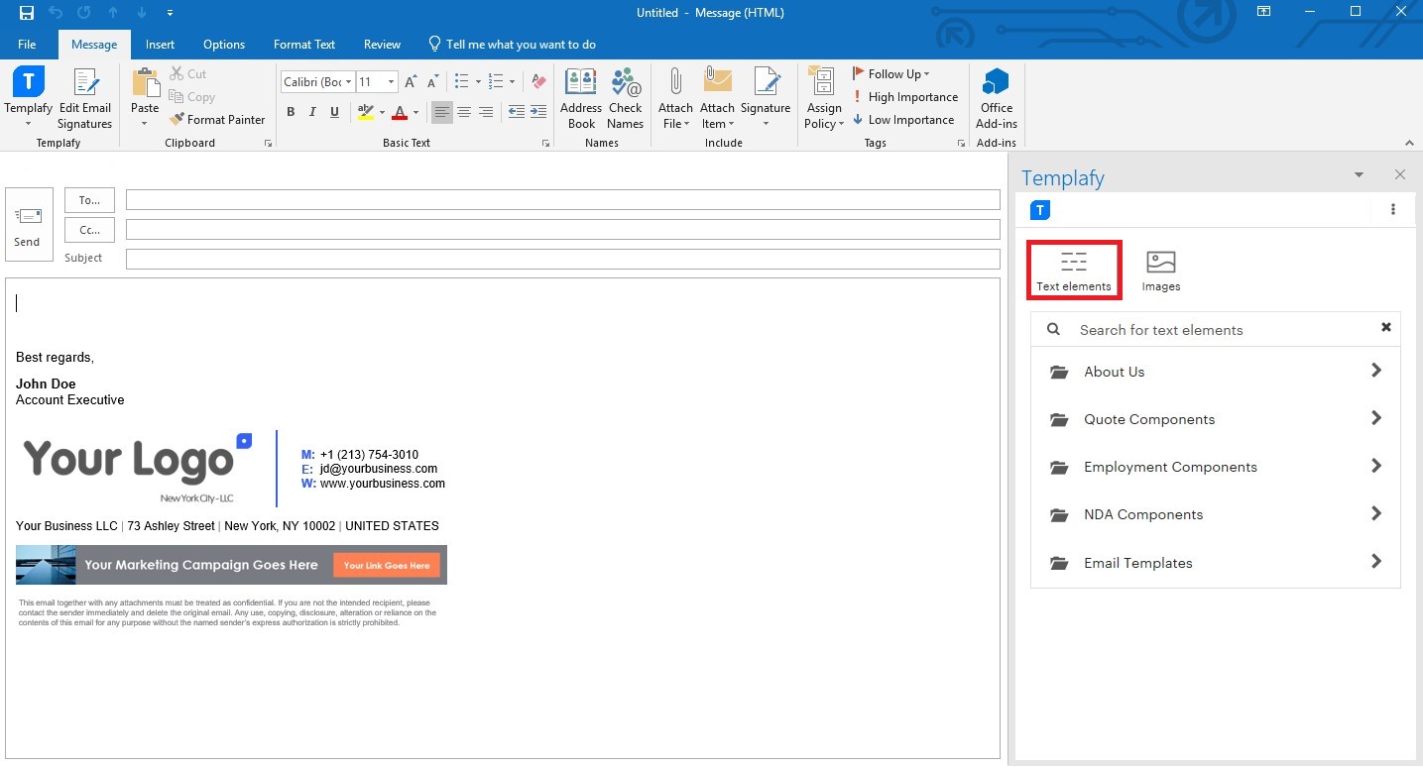Apply red font color
The image size is (1423, 767).
pyautogui.click(x=400, y=112)
